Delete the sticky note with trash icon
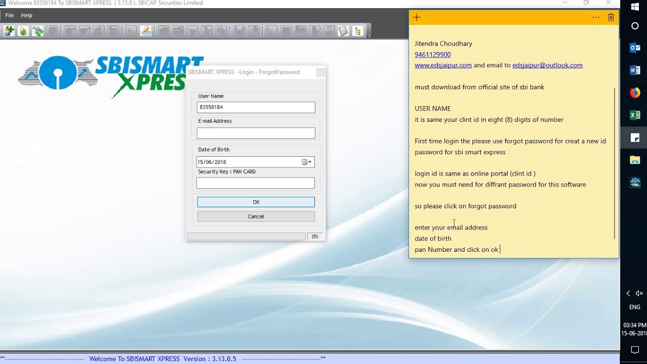Viewport: 647px width, 364px height. [611, 17]
